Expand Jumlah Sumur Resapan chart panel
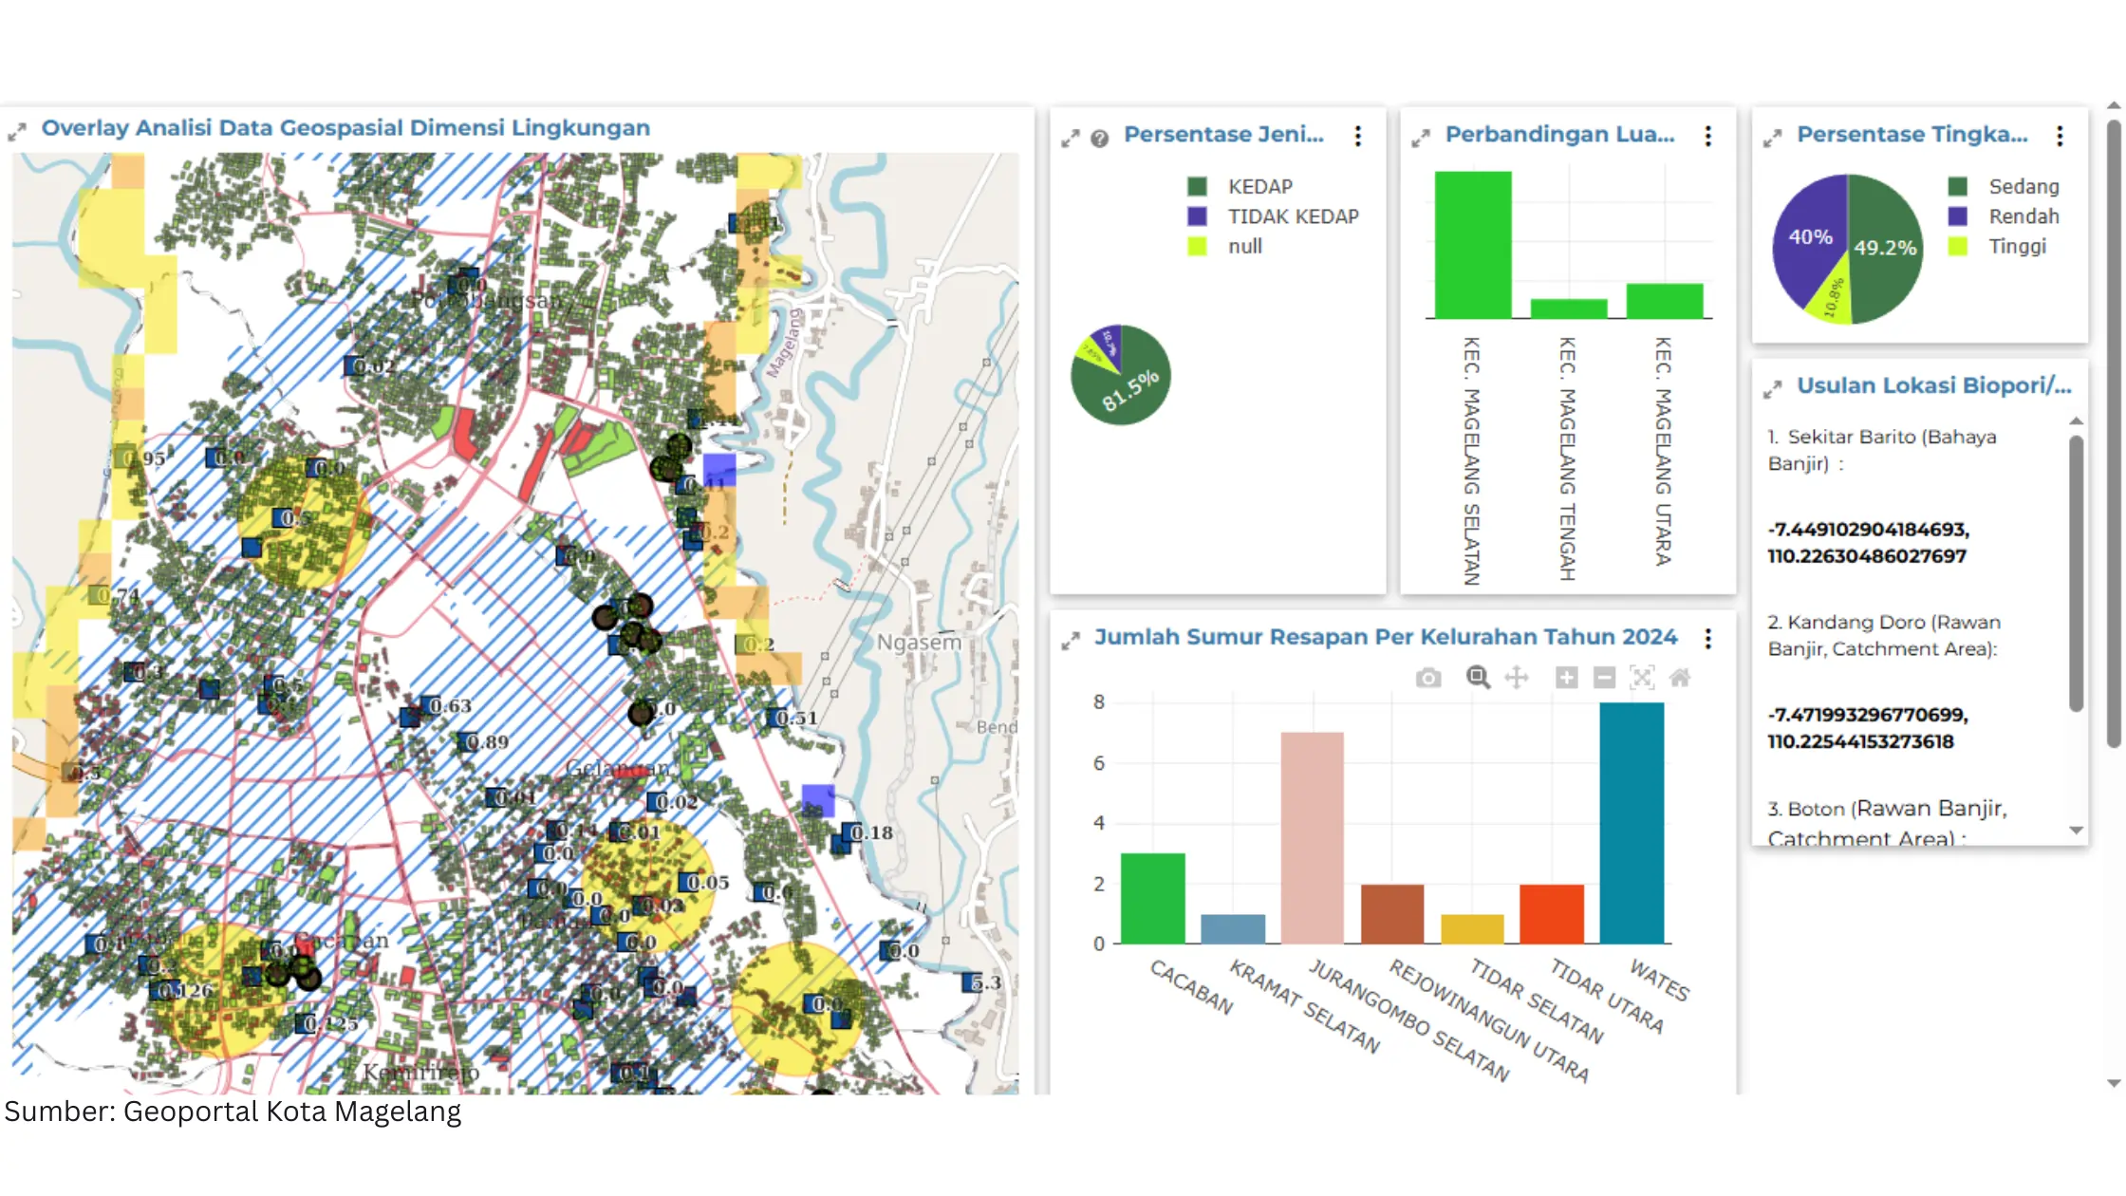2126x1196 pixels. click(1071, 641)
